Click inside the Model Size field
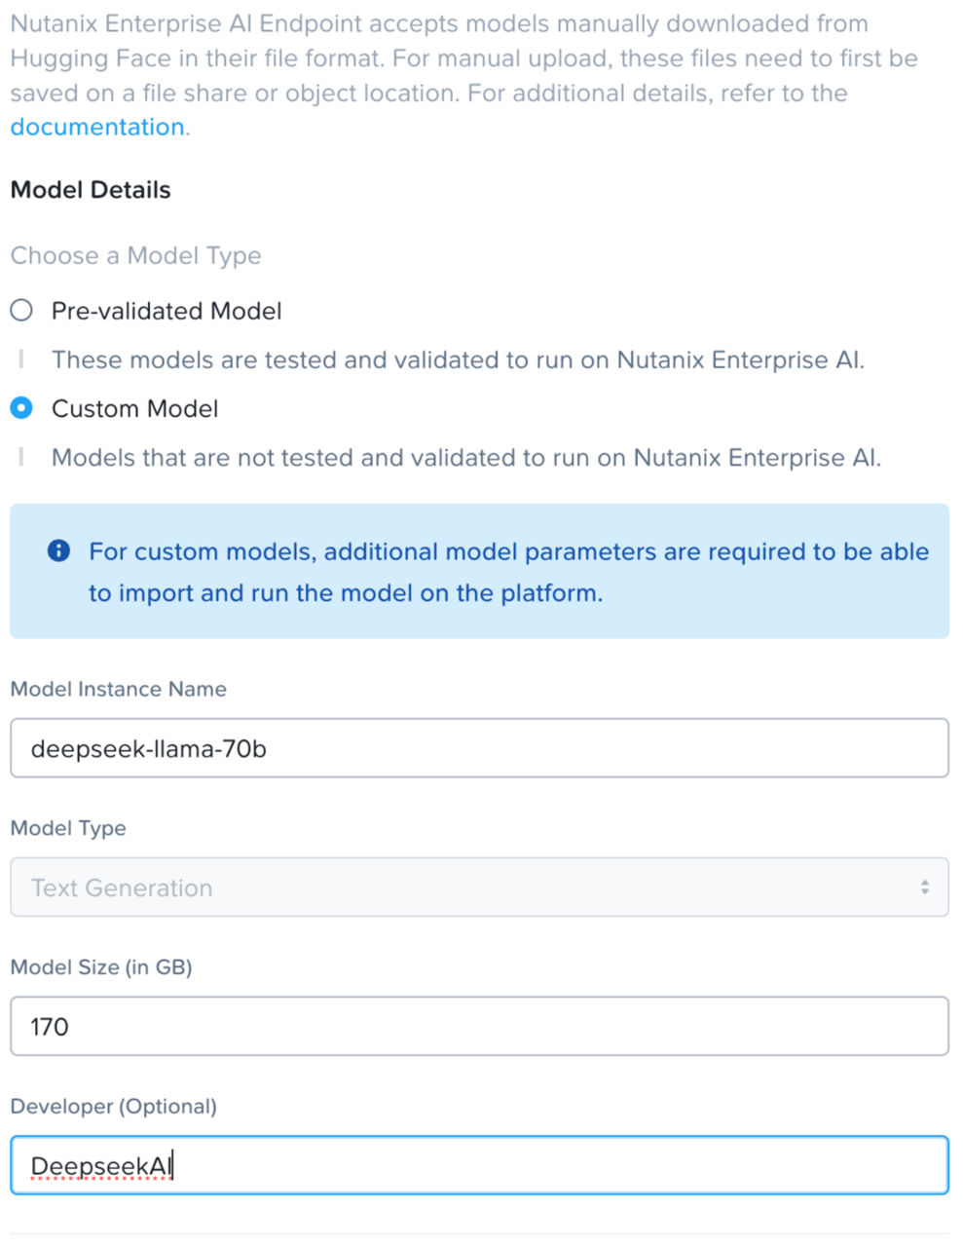Image resolution: width=963 pixels, height=1247 pixels. (x=479, y=1026)
